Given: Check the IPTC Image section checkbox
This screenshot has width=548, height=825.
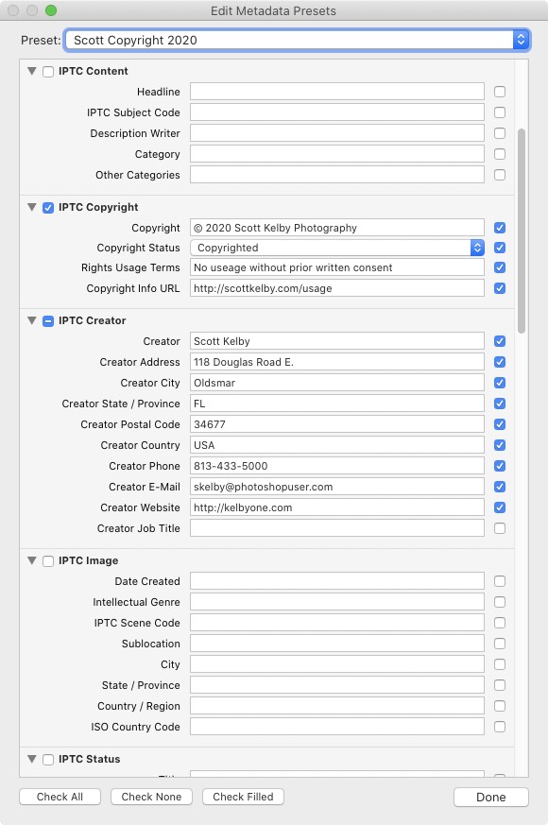Looking at the screenshot, I should (x=48, y=561).
